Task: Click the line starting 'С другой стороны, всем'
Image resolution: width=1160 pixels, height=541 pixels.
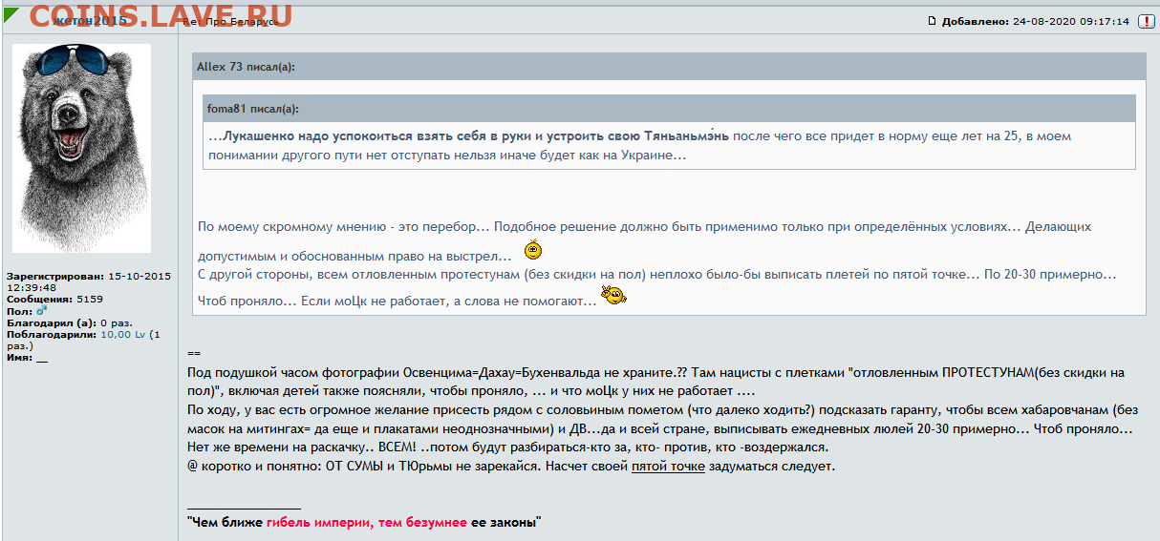Action: coord(656,275)
